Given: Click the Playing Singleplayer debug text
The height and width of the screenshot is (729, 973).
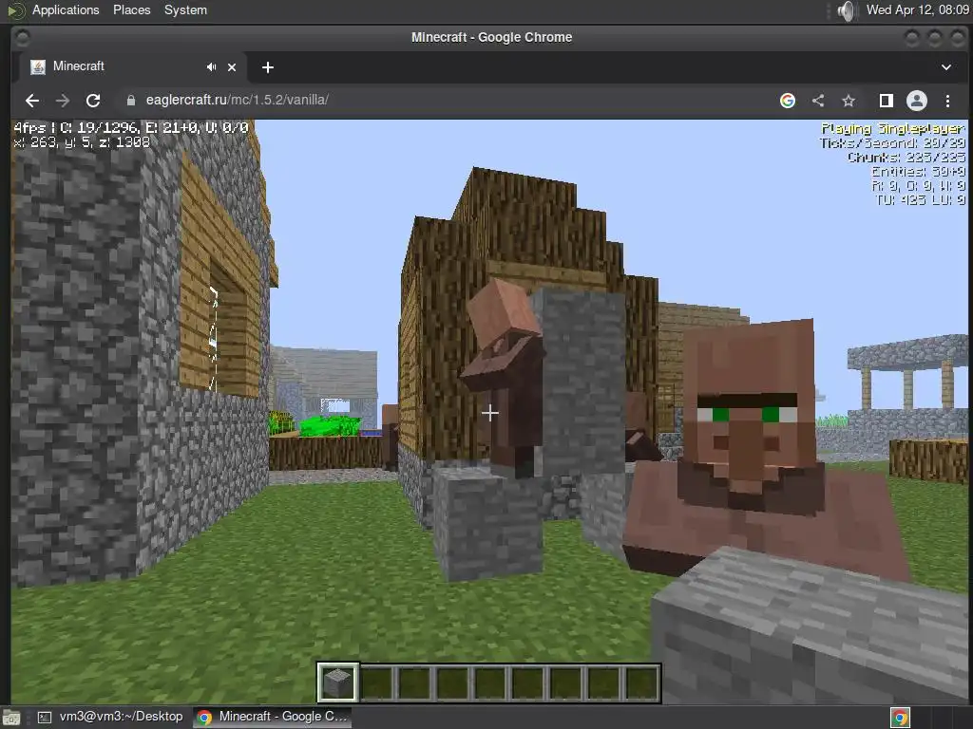Looking at the screenshot, I should 893,128.
